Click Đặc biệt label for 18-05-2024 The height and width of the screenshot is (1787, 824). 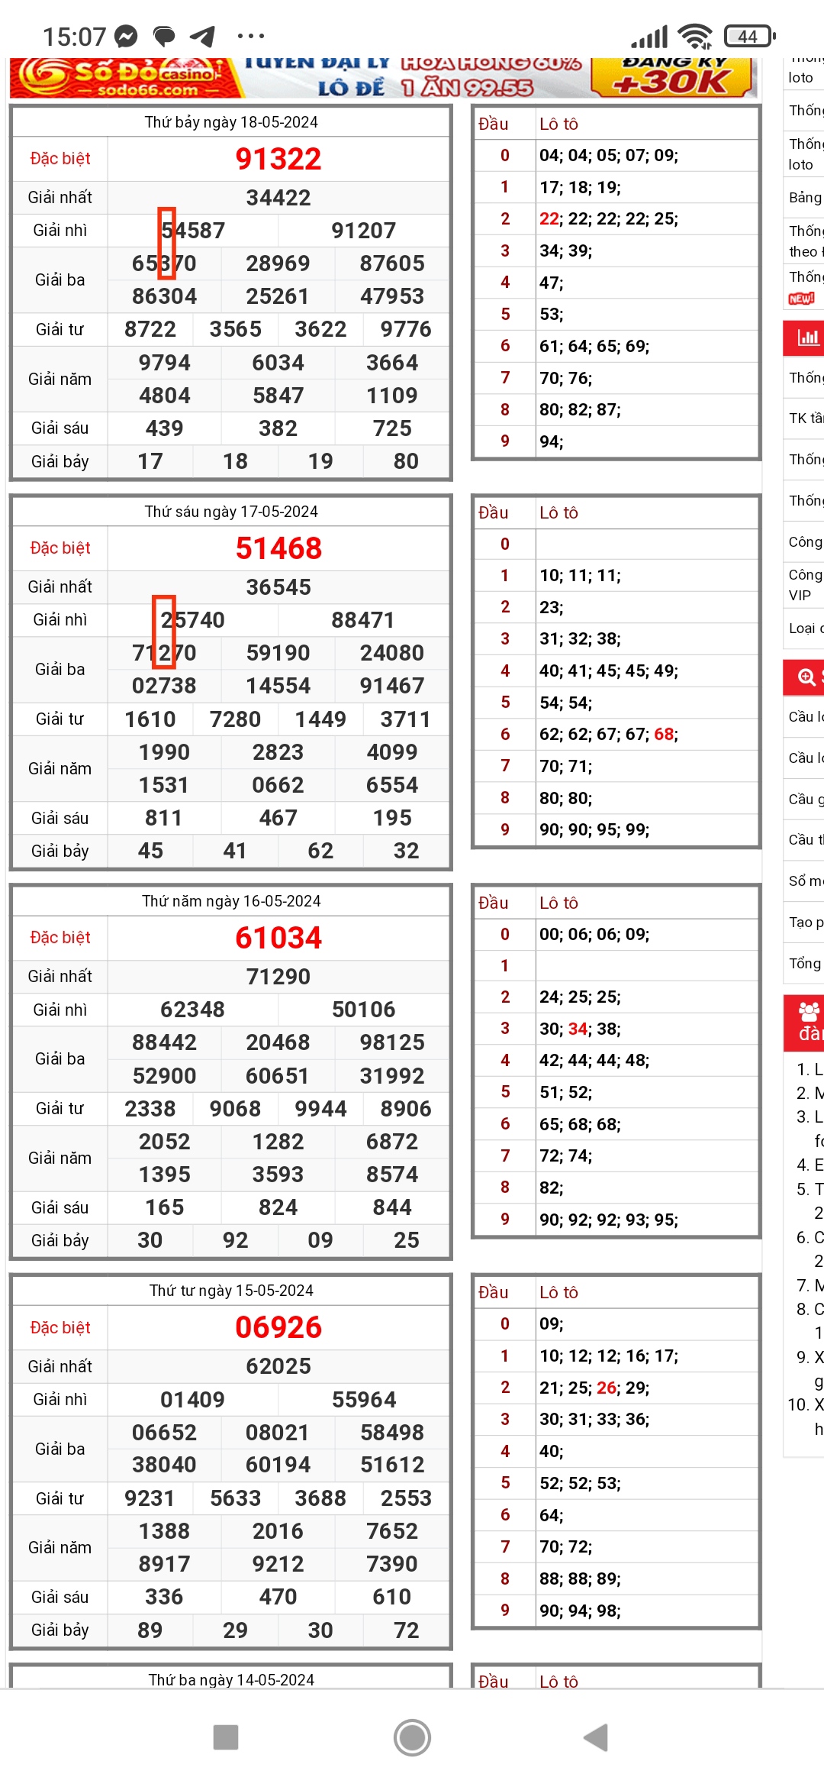pos(60,159)
